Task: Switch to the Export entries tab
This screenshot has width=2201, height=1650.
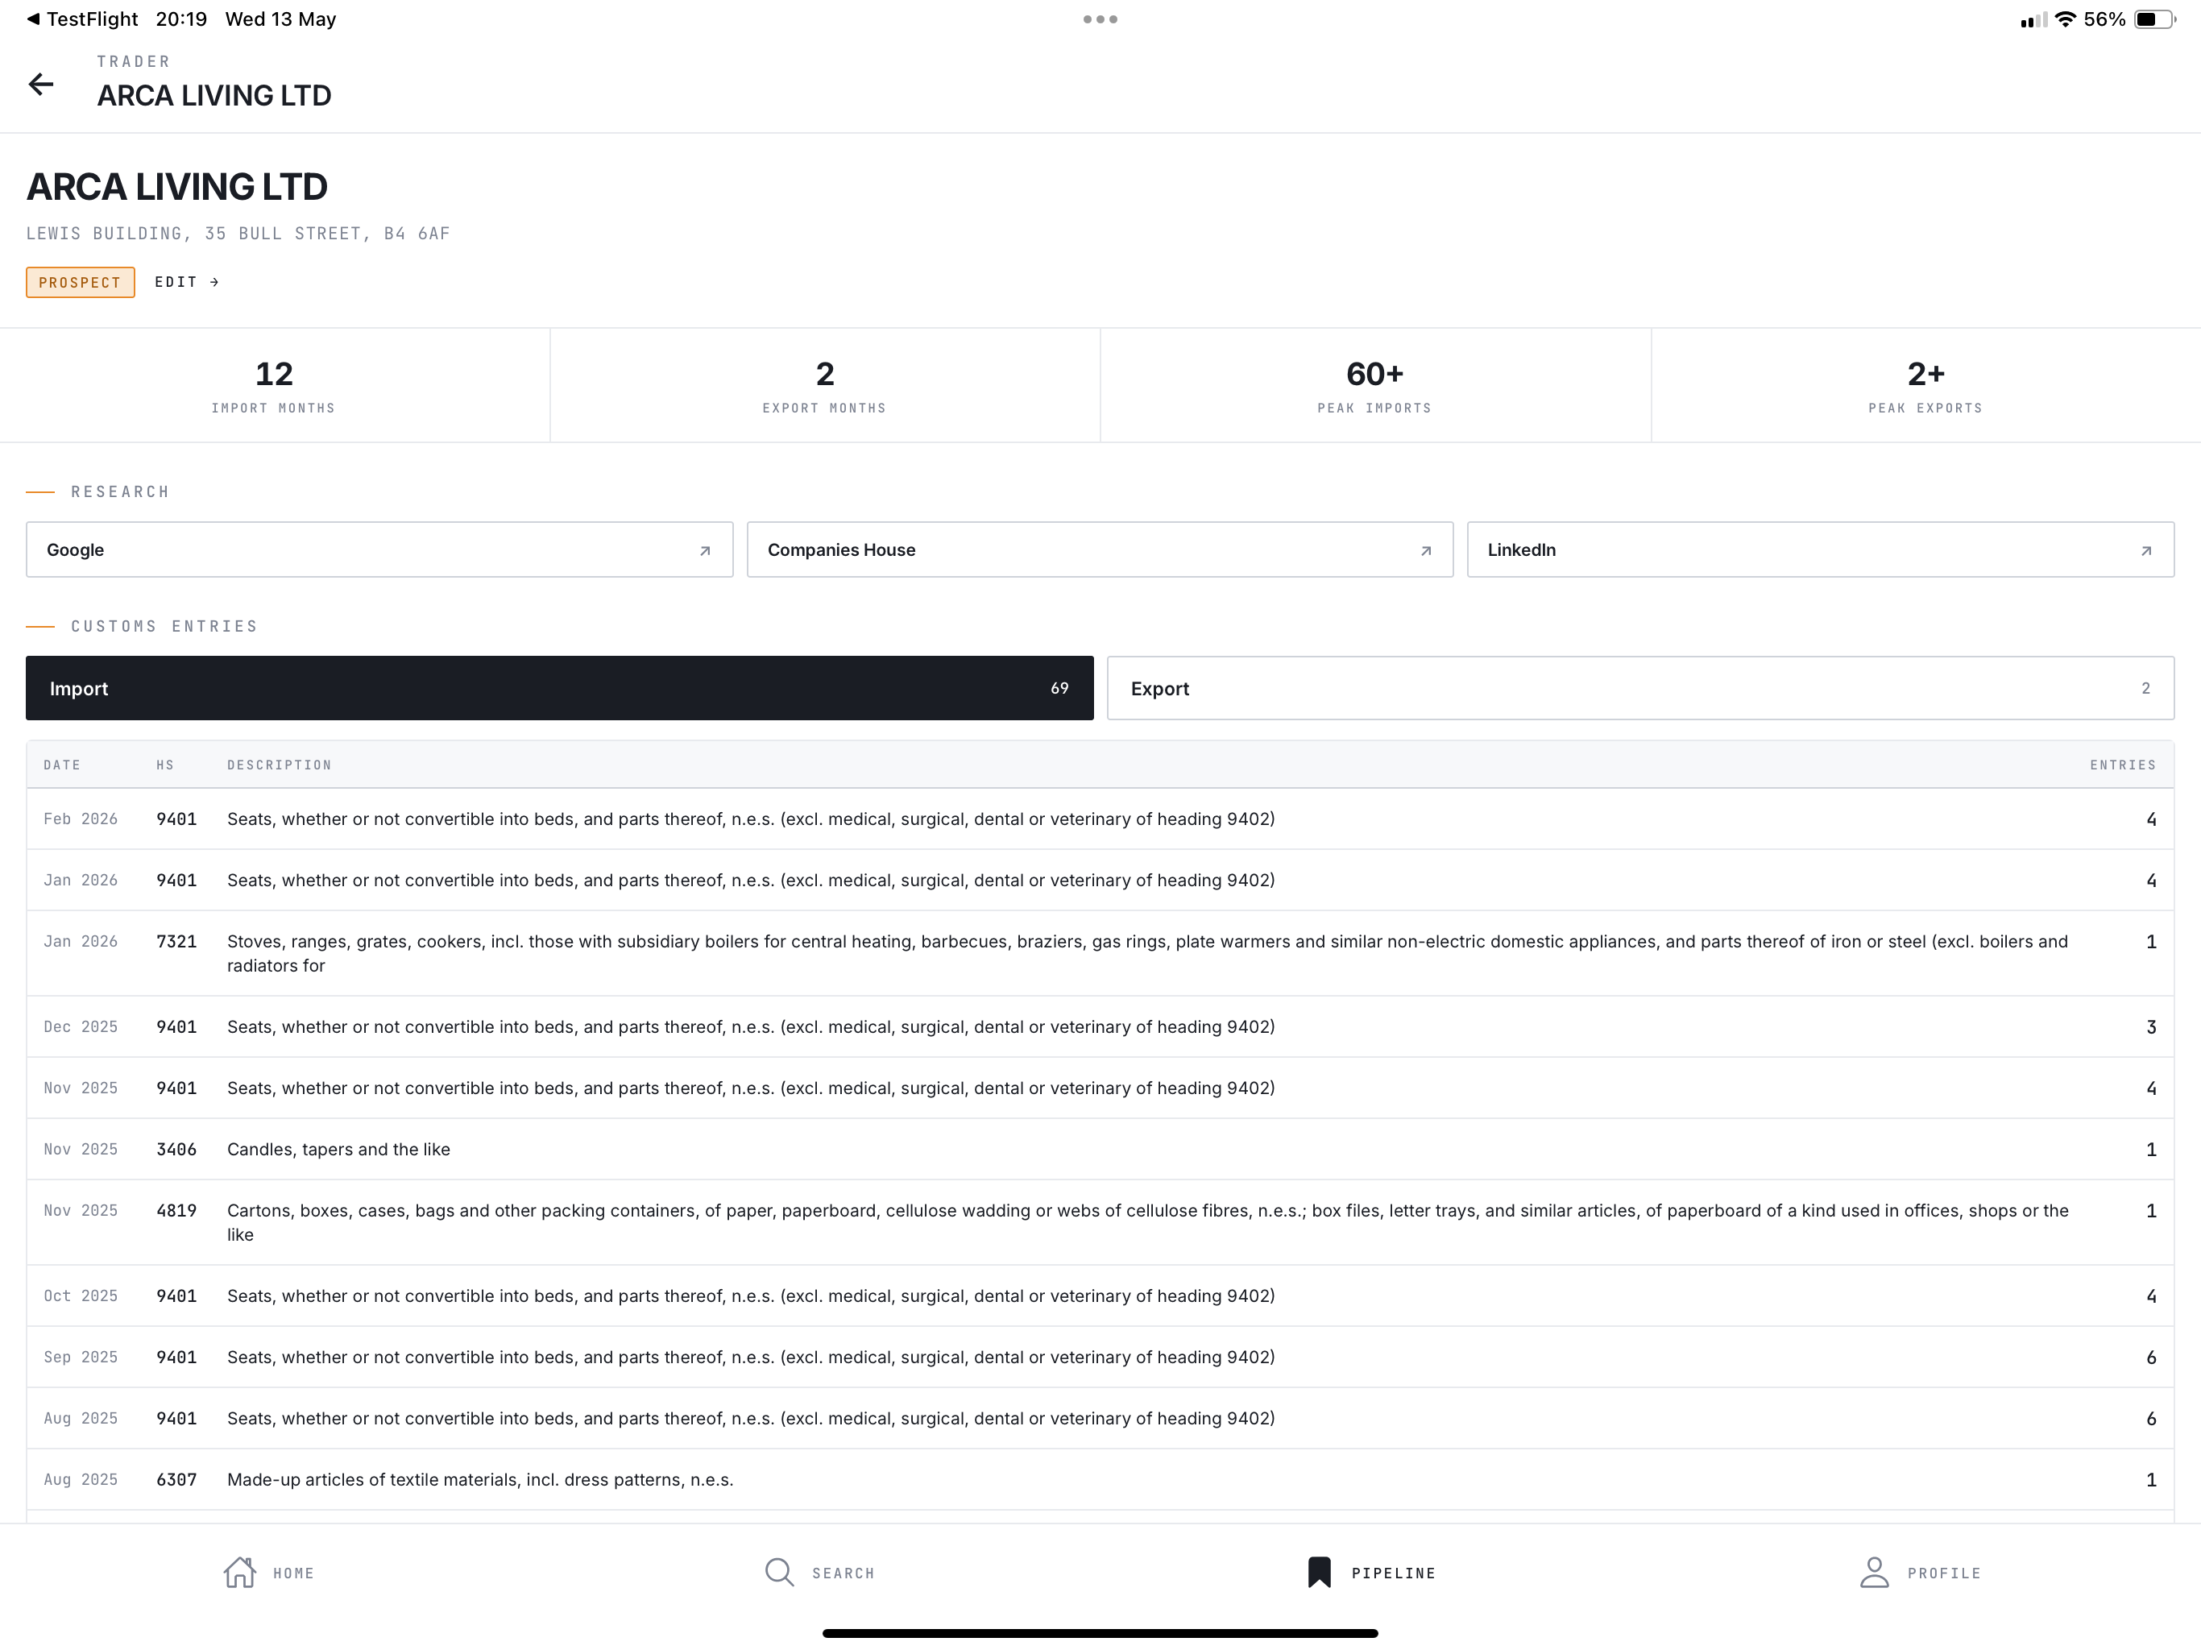Action: pos(1639,688)
